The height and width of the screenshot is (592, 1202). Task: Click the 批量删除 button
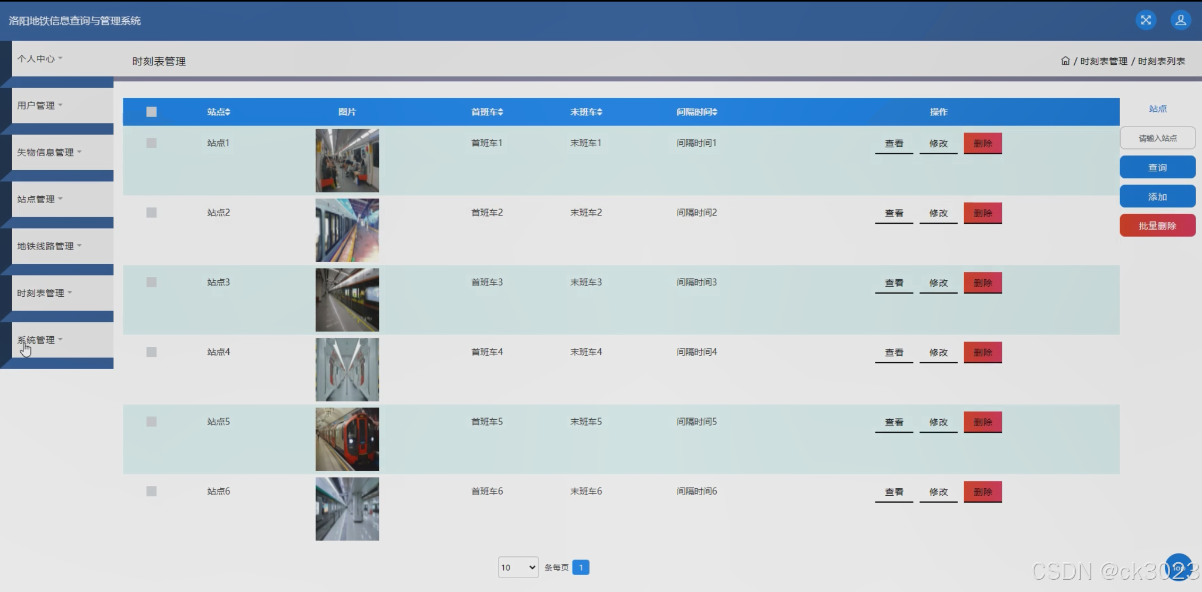coord(1157,226)
